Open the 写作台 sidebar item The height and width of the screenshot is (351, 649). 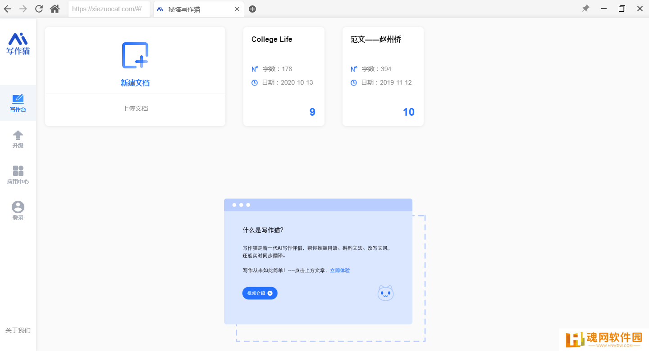coord(18,103)
